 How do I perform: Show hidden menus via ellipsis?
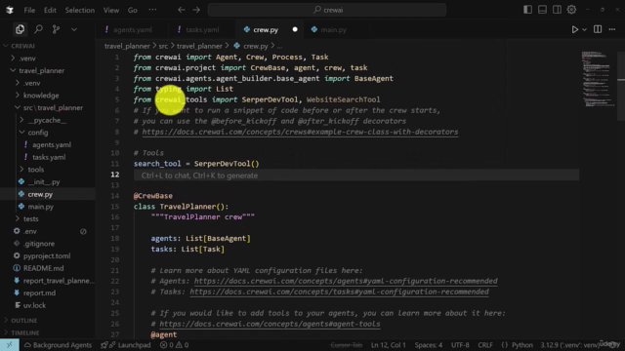[x=152, y=10]
